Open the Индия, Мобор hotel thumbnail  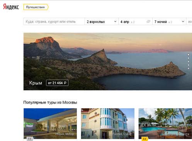click(x=50, y=124)
